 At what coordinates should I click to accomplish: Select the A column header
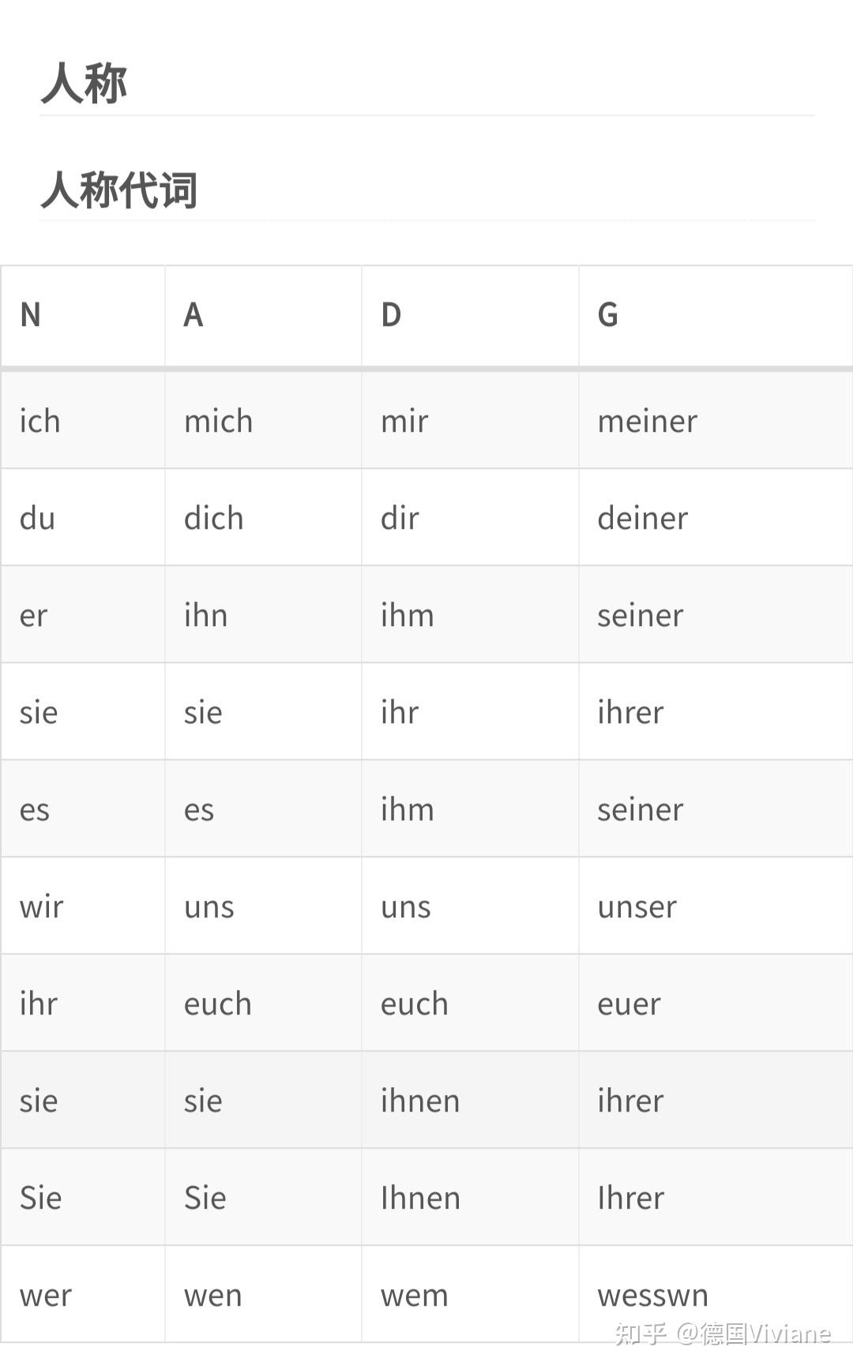coord(194,315)
